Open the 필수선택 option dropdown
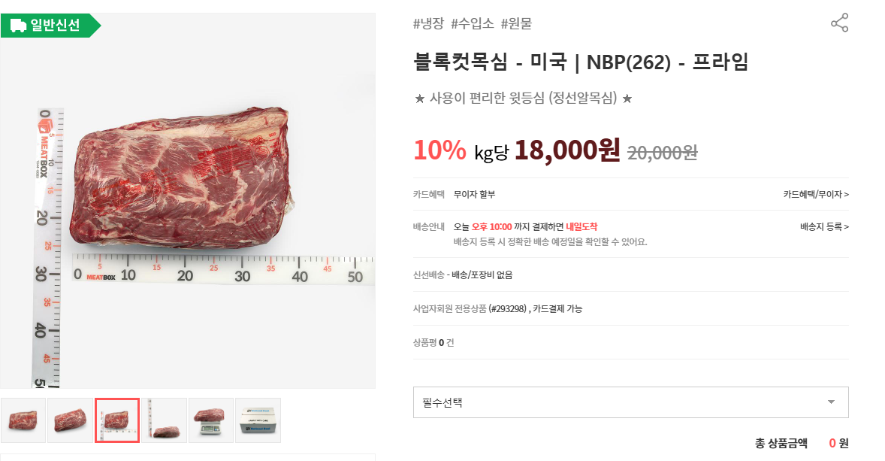Screen dimensions: 885x461 (630, 402)
